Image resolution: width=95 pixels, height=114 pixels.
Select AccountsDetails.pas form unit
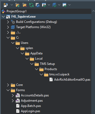tap(35, 95)
